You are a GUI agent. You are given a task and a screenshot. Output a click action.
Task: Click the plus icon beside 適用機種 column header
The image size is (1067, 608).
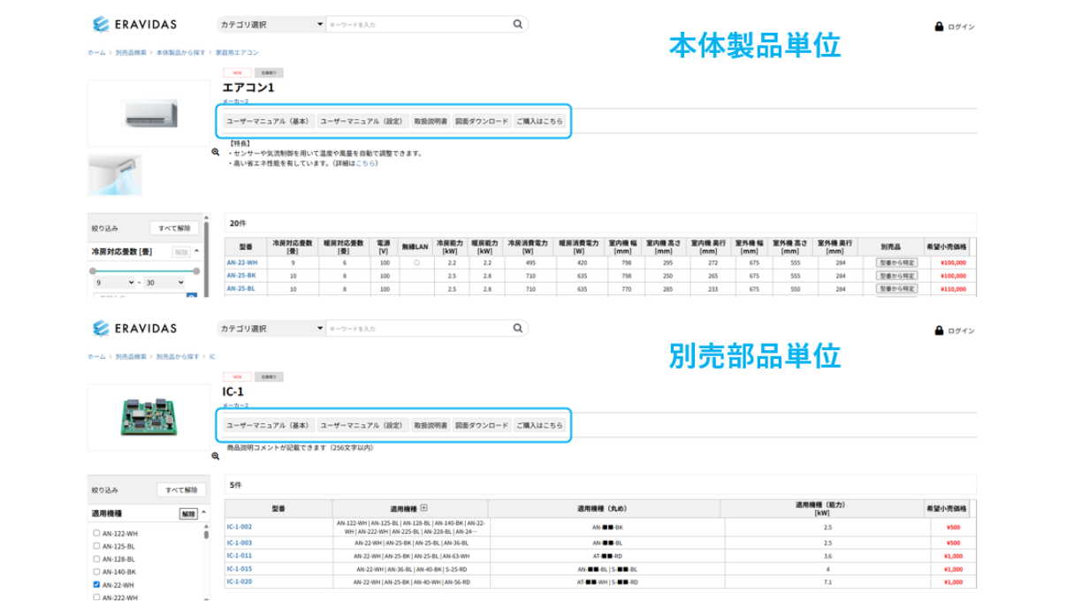point(423,508)
